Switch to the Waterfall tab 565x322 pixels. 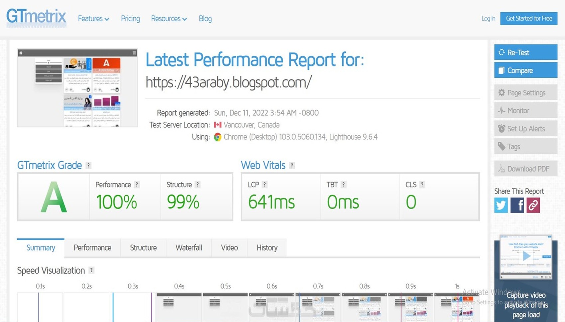[189, 248]
